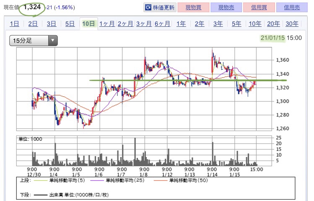The image size is (314, 201).
Task: Switch chart to 2ヶ月 range
Action: point(125,24)
